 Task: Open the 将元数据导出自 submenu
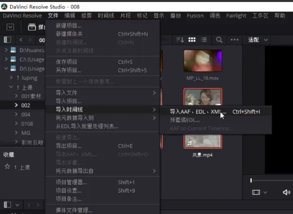[102, 171]
